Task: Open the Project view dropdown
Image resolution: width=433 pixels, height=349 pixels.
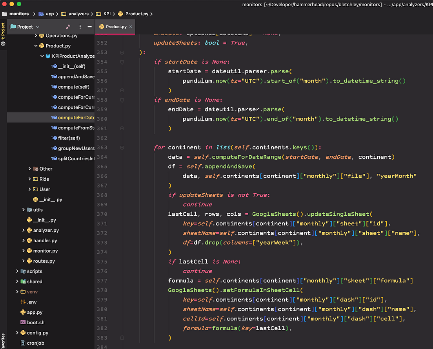Action: (x=37, y=27)
